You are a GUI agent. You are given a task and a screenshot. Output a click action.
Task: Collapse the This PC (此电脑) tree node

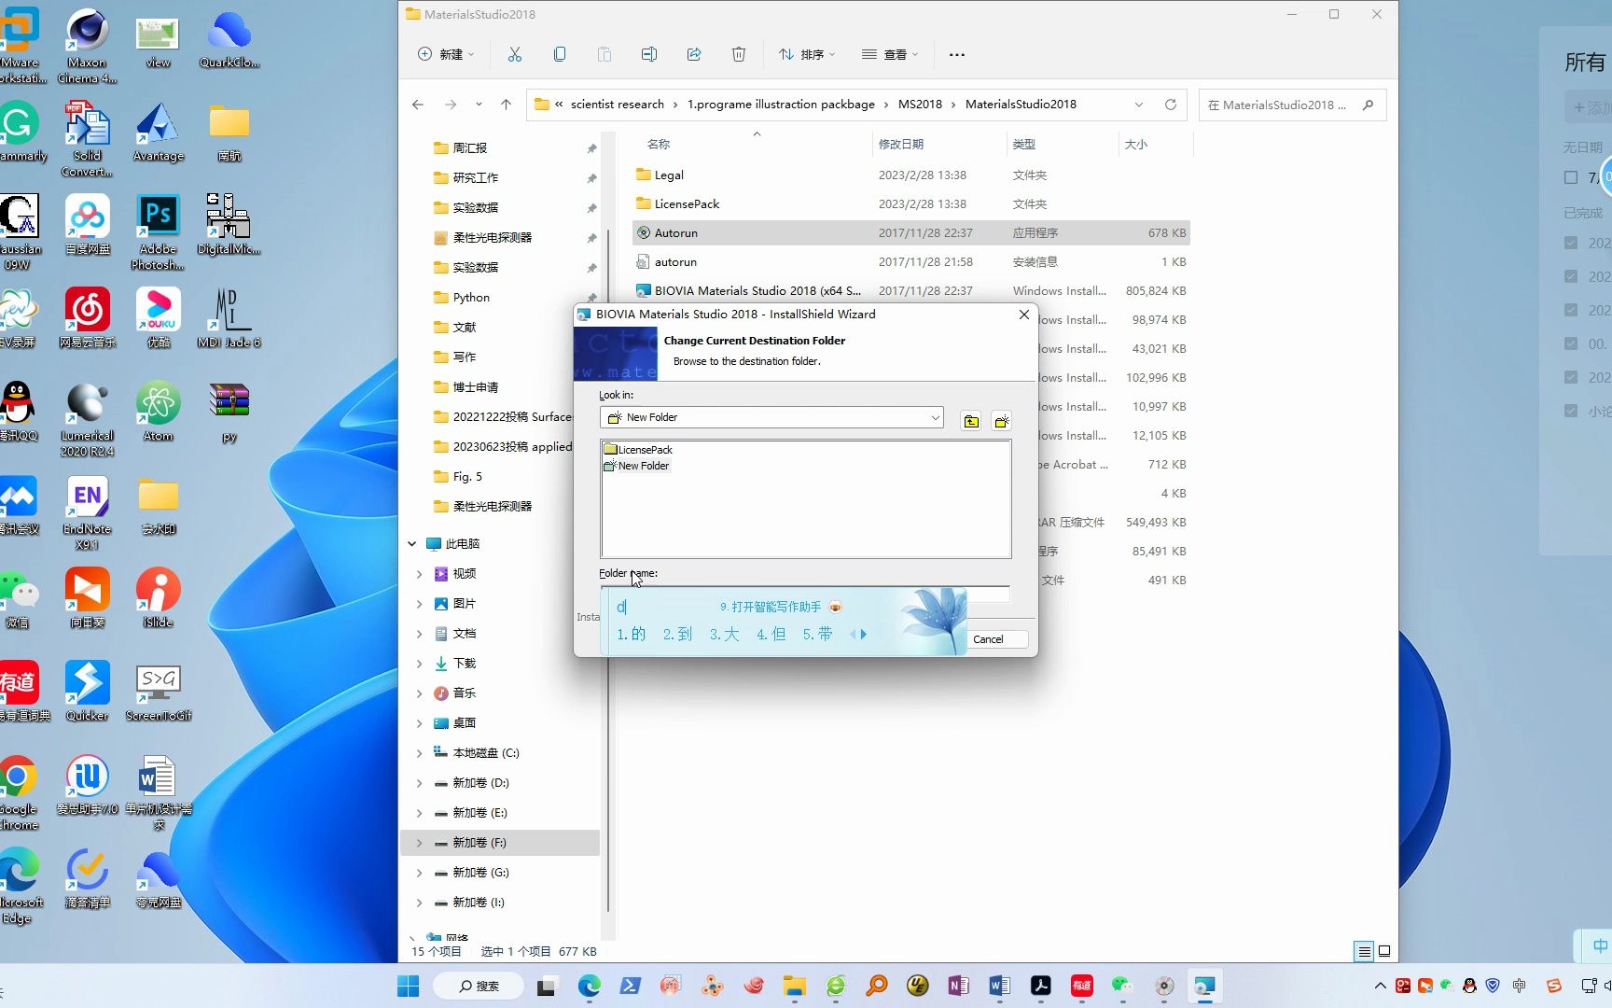412,543
